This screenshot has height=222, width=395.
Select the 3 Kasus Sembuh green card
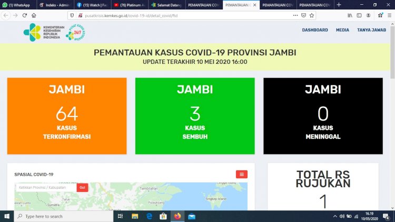(195, 116)
